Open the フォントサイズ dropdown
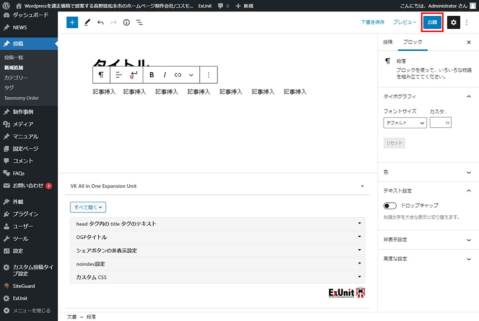This screenshot has height=321, width=479. 405,123
